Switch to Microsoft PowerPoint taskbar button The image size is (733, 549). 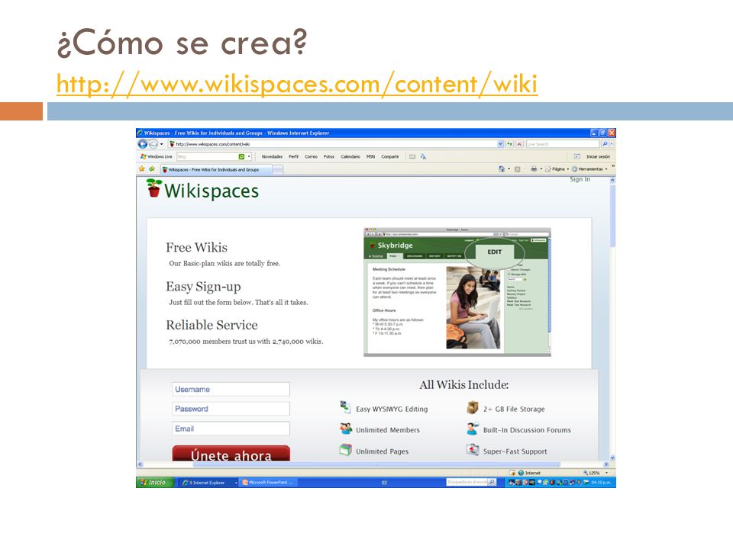pyautogui.click(x=267, y=482)
